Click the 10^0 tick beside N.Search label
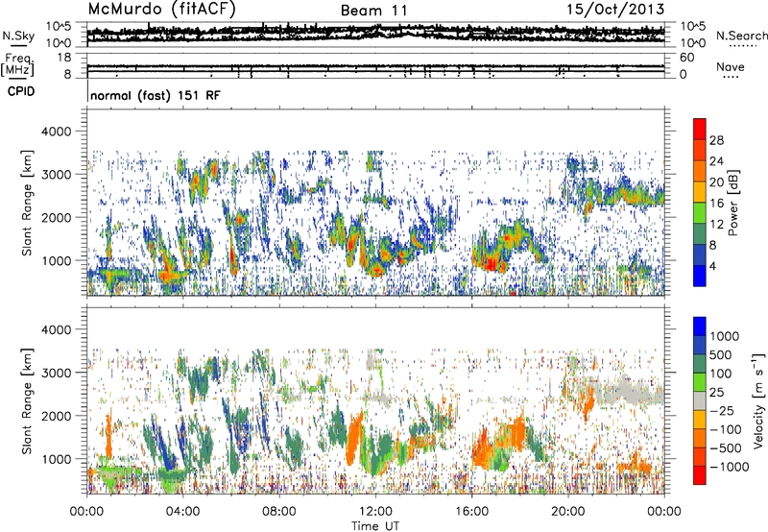The image size is (768, 532). [692, 43]
